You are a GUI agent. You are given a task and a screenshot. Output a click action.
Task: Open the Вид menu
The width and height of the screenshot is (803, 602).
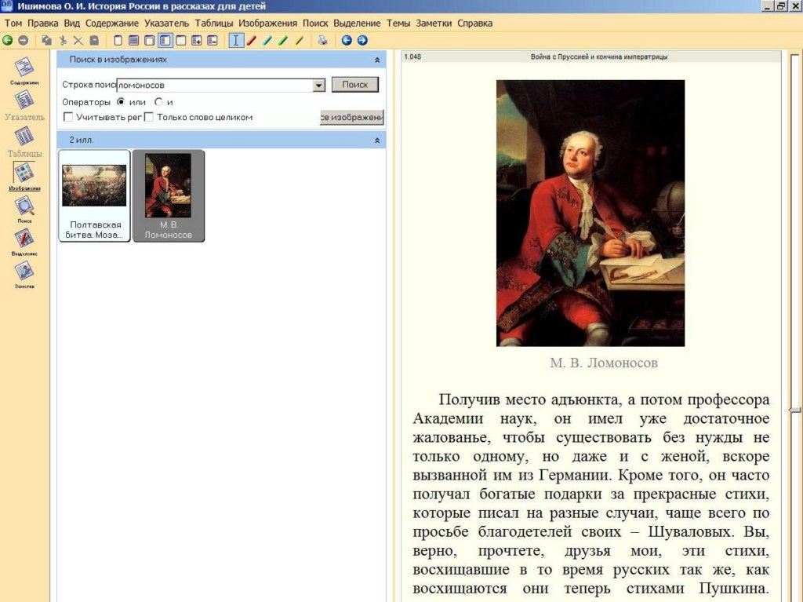pyautogui.click(x=71, y=23)
